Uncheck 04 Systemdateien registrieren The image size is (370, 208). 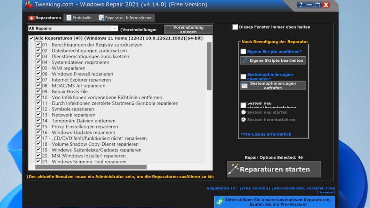(38, 62)
